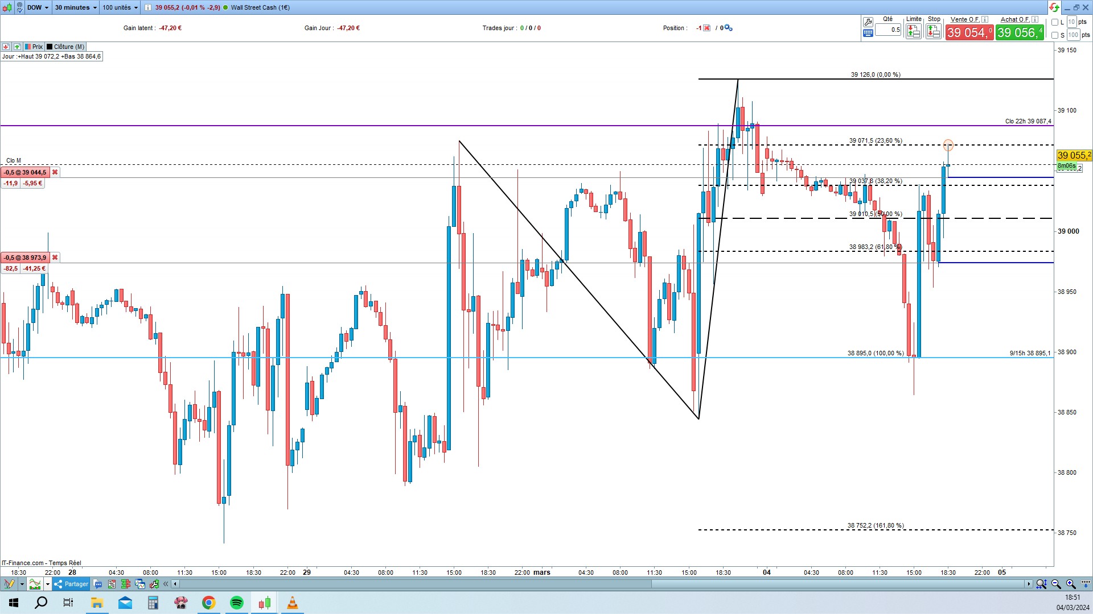Open the drawing tools pencil icon
Viewport: 1093px width, 614px height.
9,584
